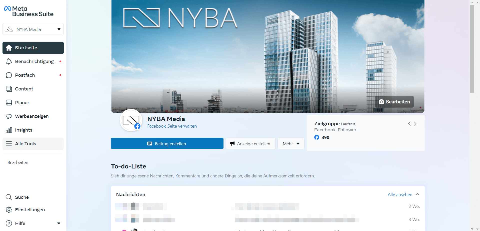Click the Content icon in sidebar
This screenshot has width=480, height=231.
pos(9,89)
